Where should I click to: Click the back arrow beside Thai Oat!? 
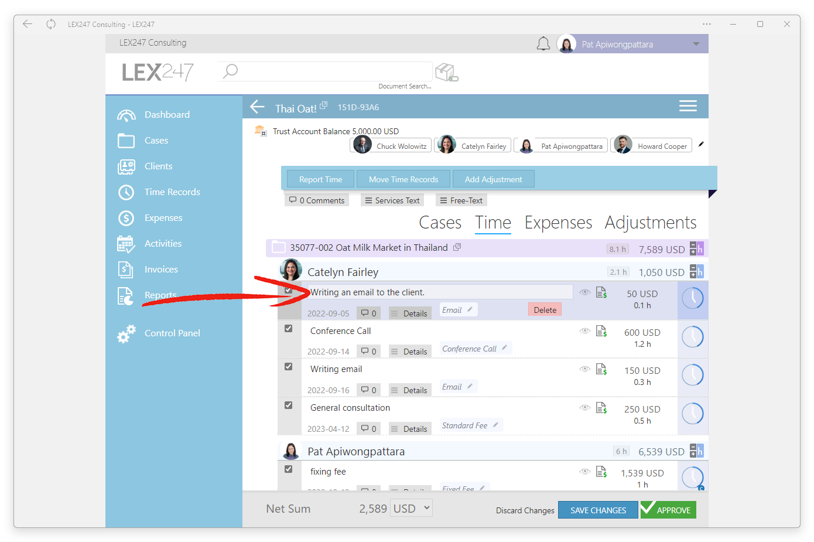click(258, 107)
